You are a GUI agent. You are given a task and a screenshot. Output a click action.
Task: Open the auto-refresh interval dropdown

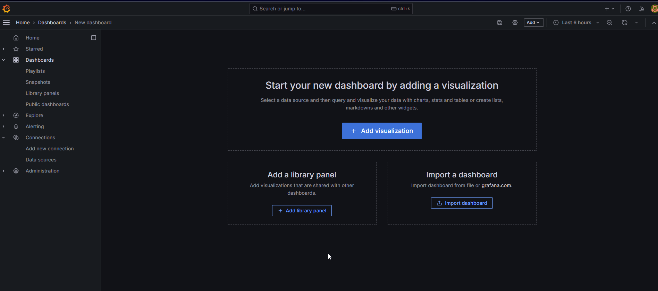(636, 23)
